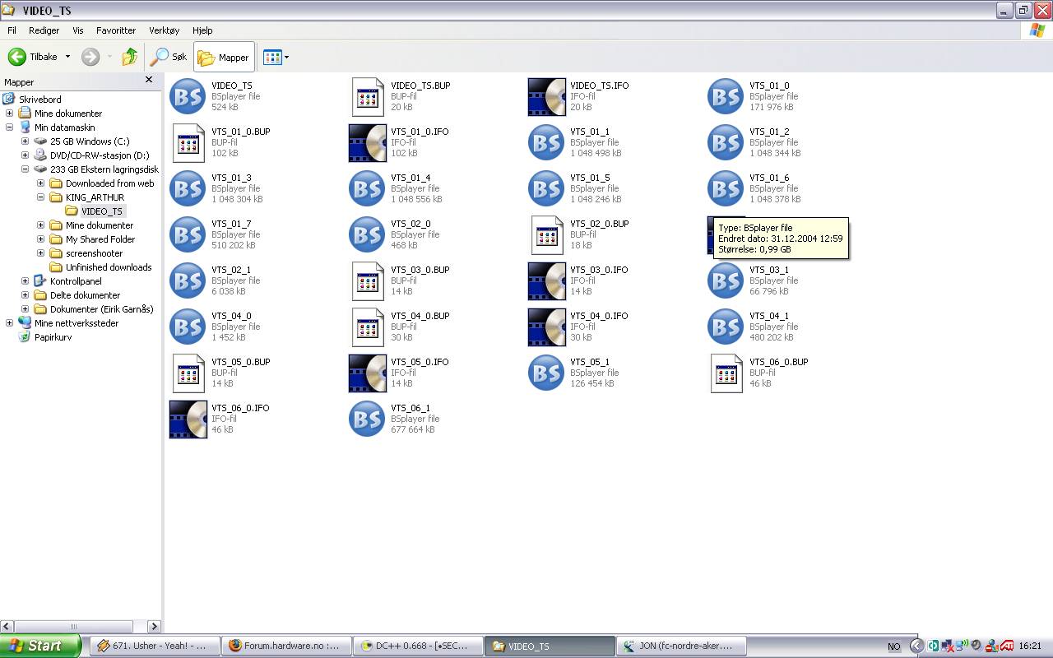
Task: Collapse KING_ARTHUR folder node
Action: (40, 197)
